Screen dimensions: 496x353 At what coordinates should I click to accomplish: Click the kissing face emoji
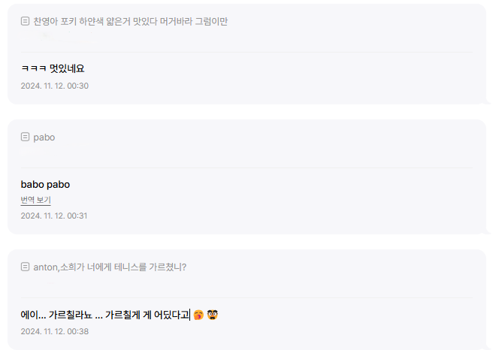[x=198, y=315]
